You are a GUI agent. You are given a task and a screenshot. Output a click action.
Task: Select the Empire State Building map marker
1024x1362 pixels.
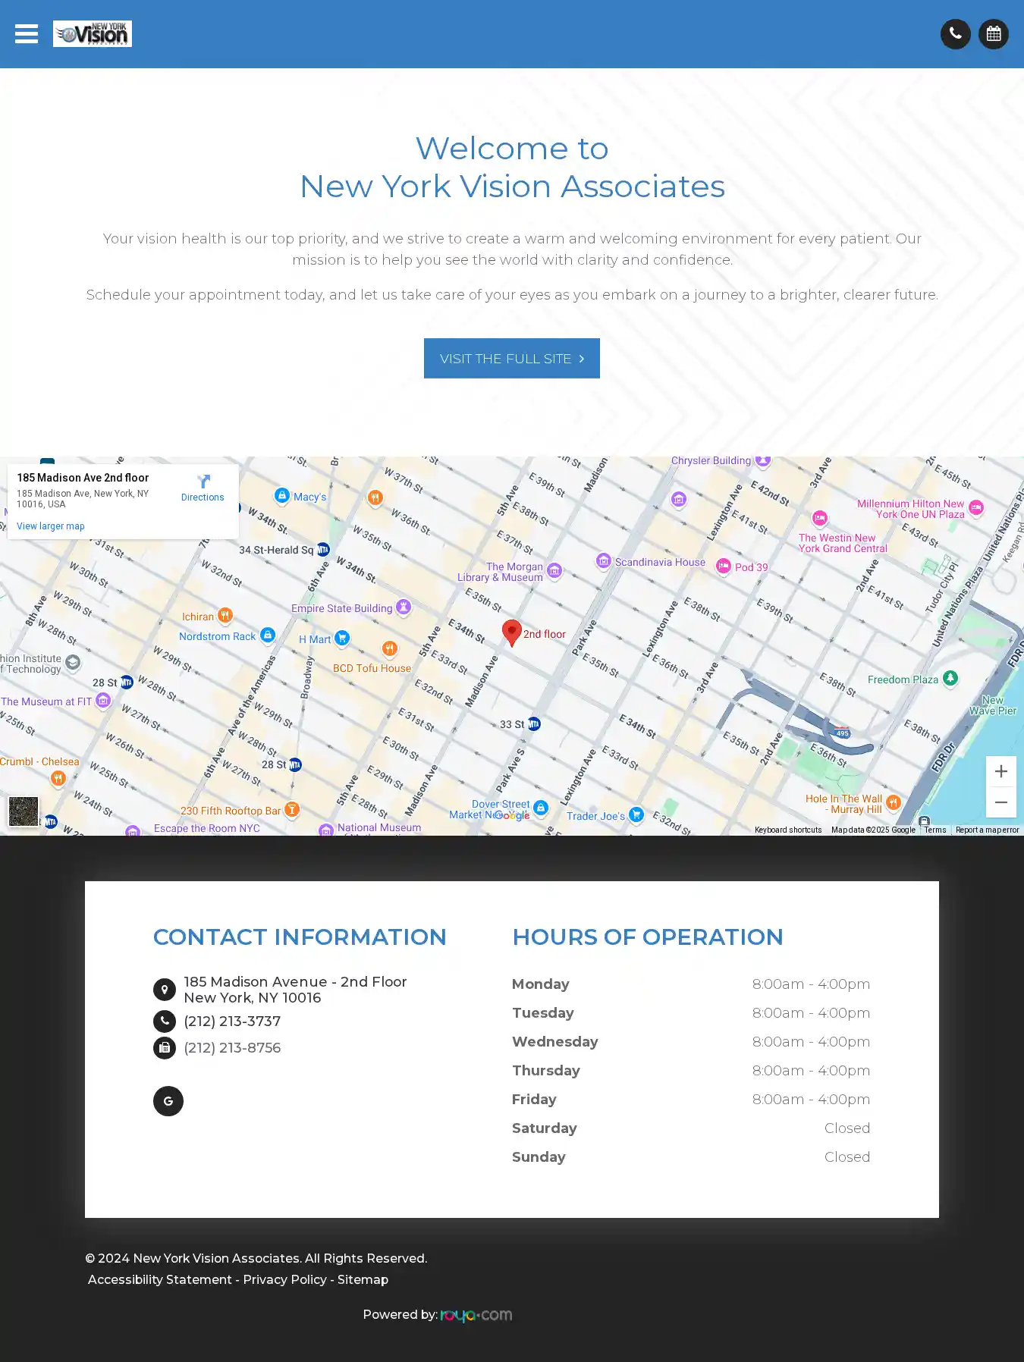coord(404,607)
